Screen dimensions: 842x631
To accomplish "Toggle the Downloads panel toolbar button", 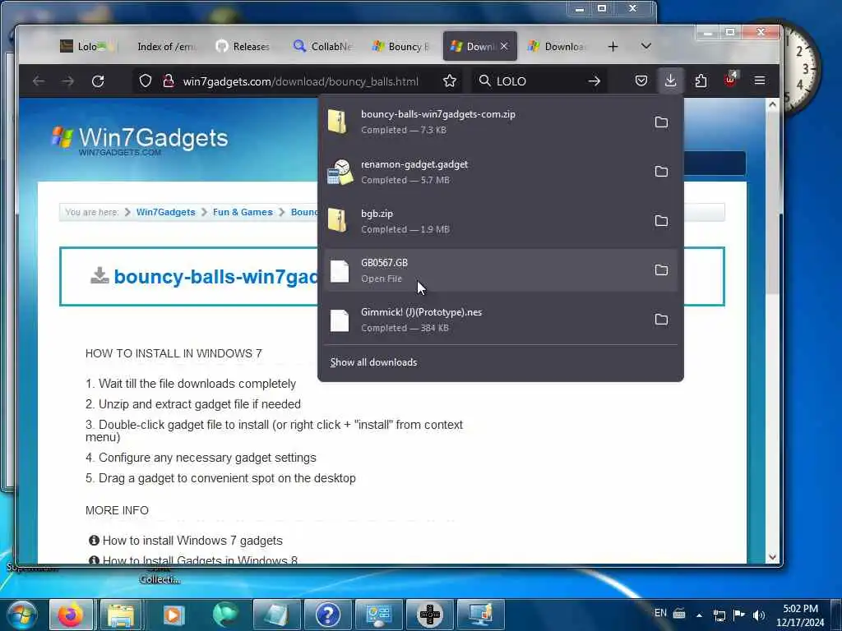I will [670, 81].
